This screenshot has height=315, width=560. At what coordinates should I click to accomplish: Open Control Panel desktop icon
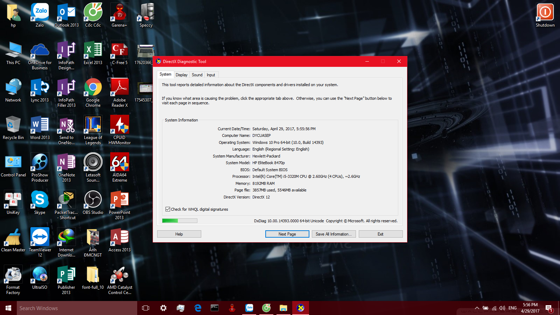pyautogui.click(x=13, y=165)
